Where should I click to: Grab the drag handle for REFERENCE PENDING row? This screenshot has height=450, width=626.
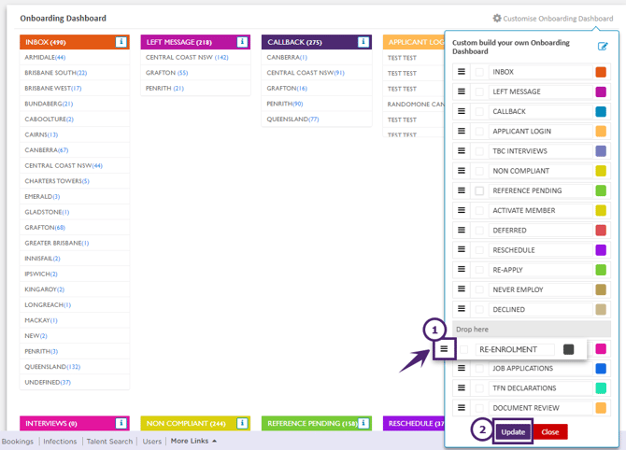click(462, 190)
